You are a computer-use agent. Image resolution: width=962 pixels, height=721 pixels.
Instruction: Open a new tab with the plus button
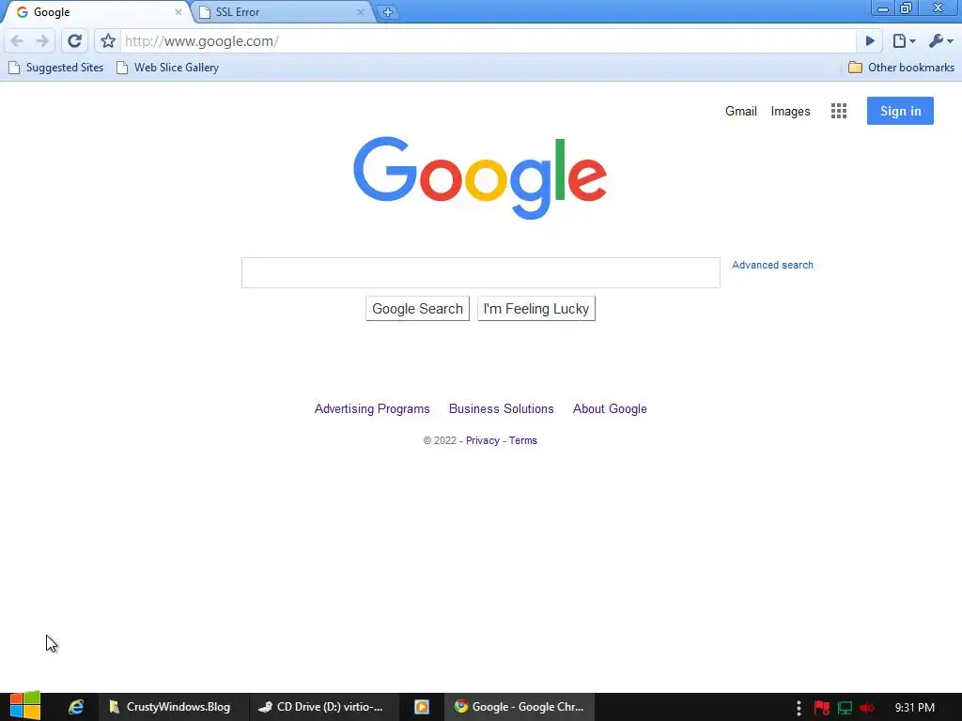[x=388, y=12]
